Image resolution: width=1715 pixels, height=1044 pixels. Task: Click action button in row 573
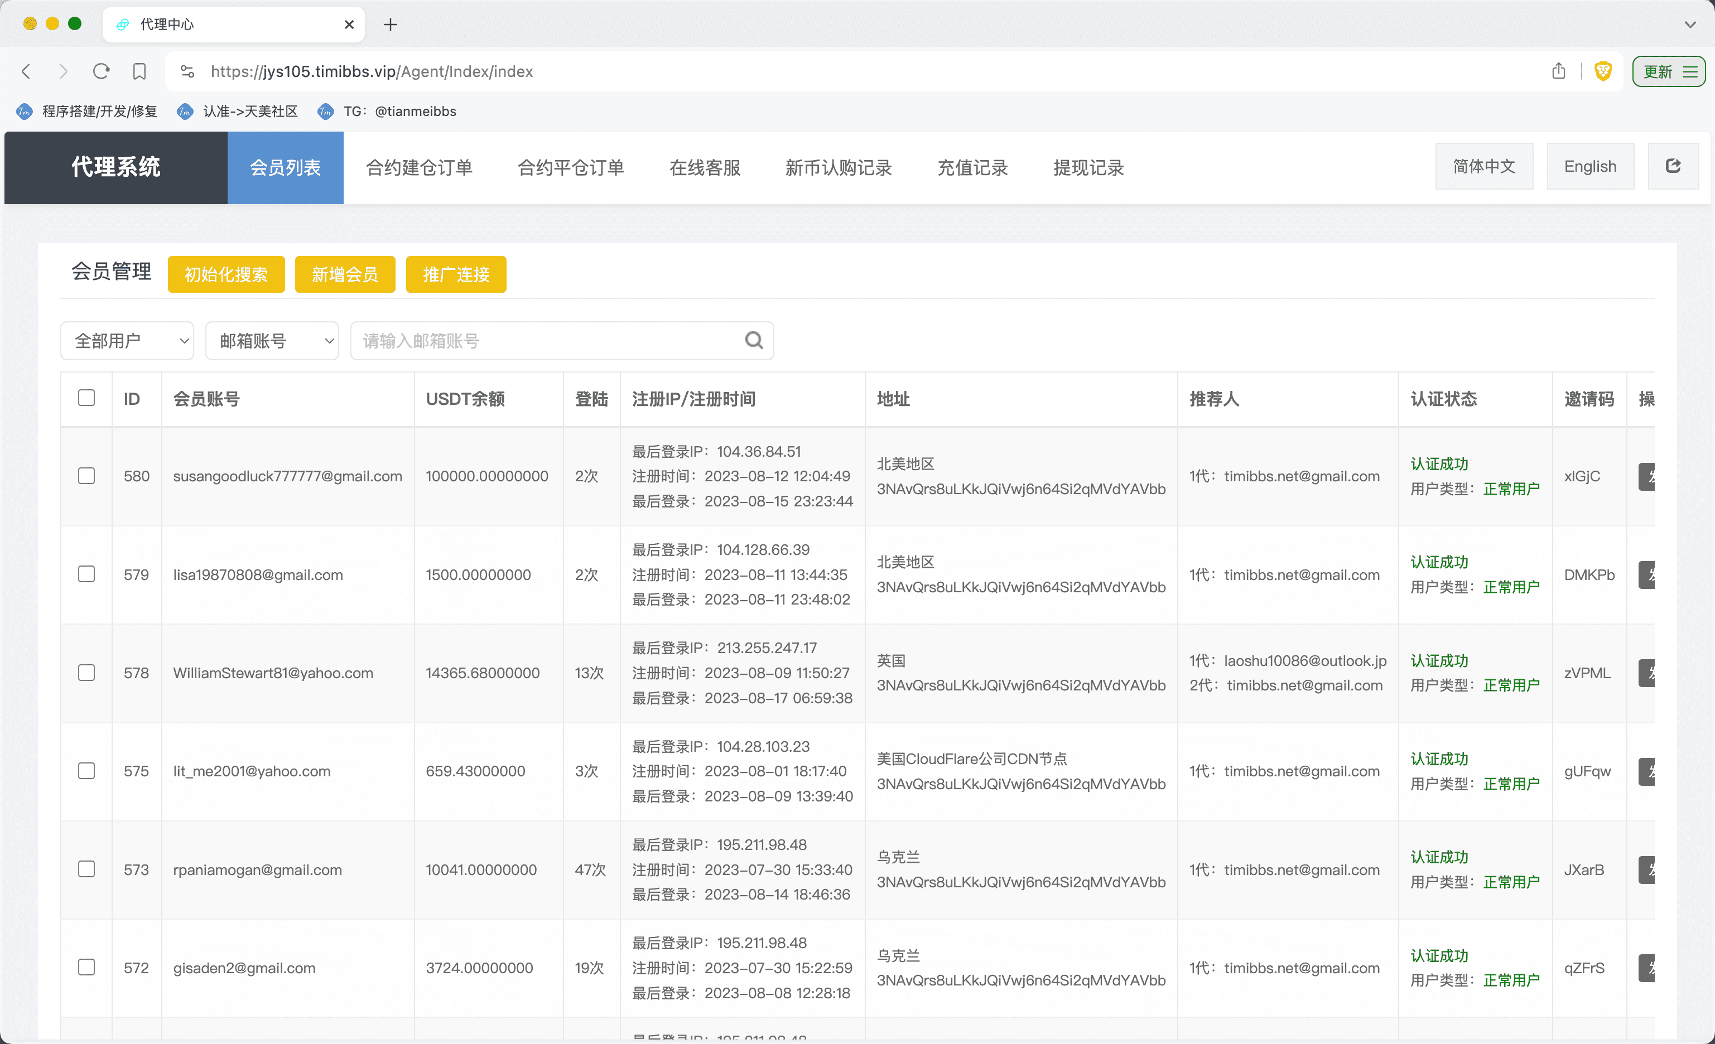click(x=1646, y=870)
